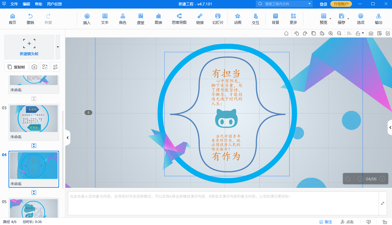392x225 pixels.
Task: Open the 预览 preview dropdown arrow
Action: (x=330, y=19)
